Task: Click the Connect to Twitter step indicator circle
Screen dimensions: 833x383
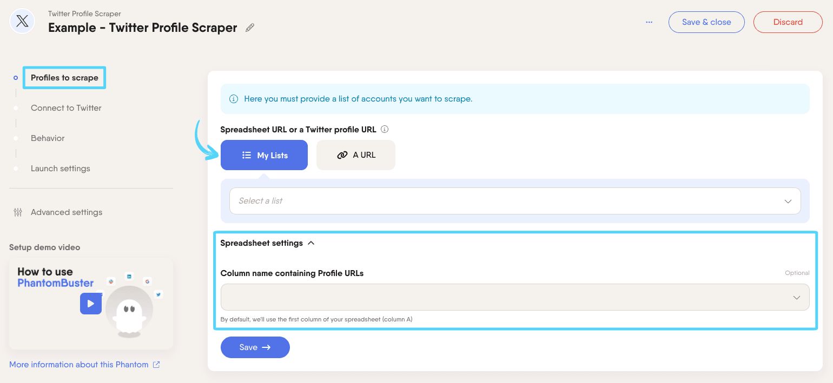Action: tap(16, 108)
